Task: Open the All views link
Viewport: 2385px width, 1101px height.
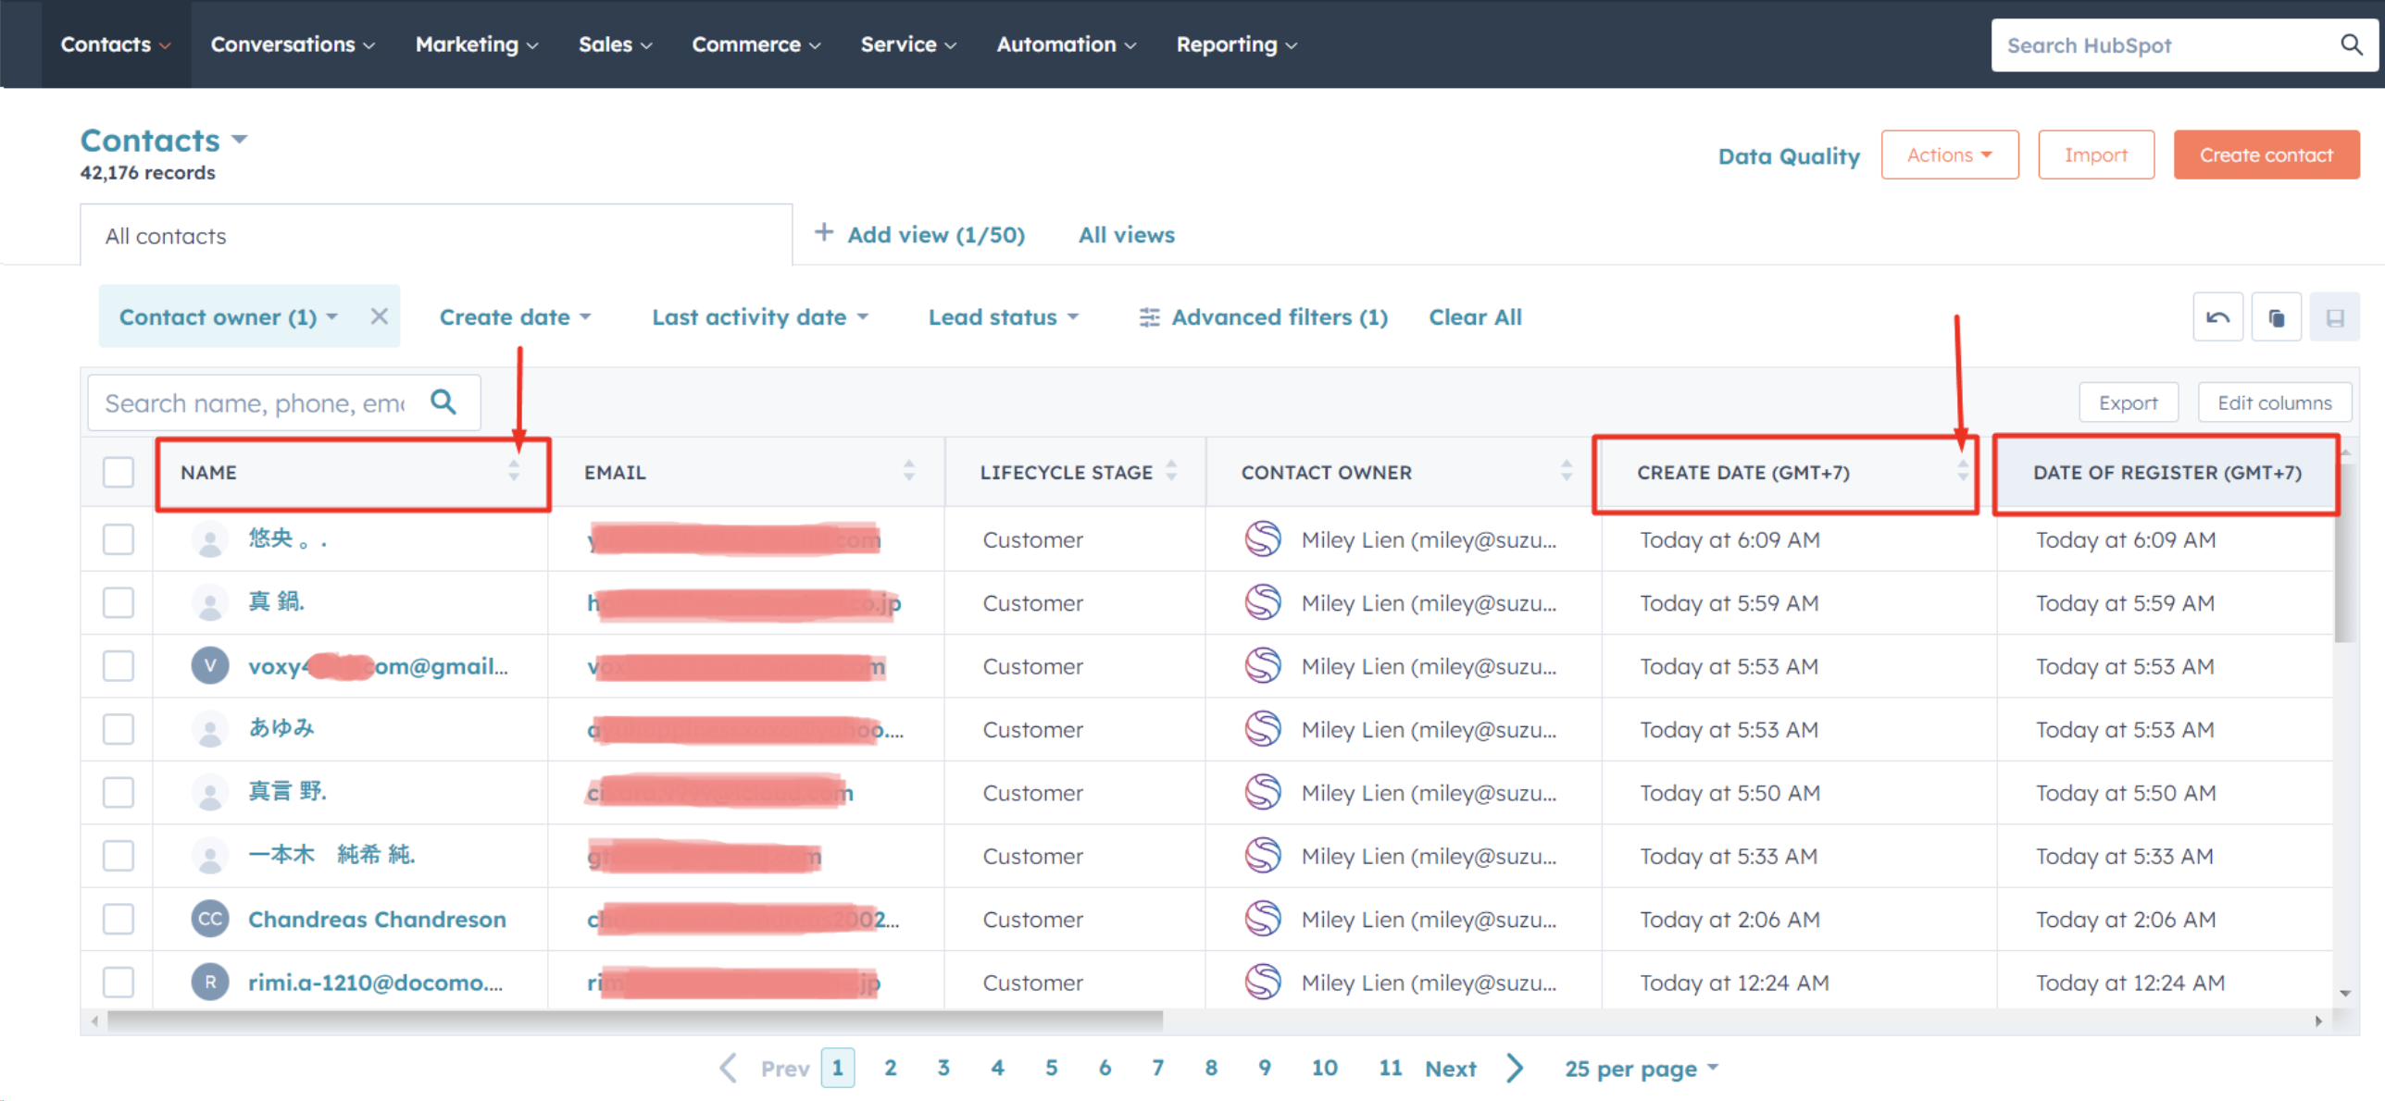Action: 1126,235
